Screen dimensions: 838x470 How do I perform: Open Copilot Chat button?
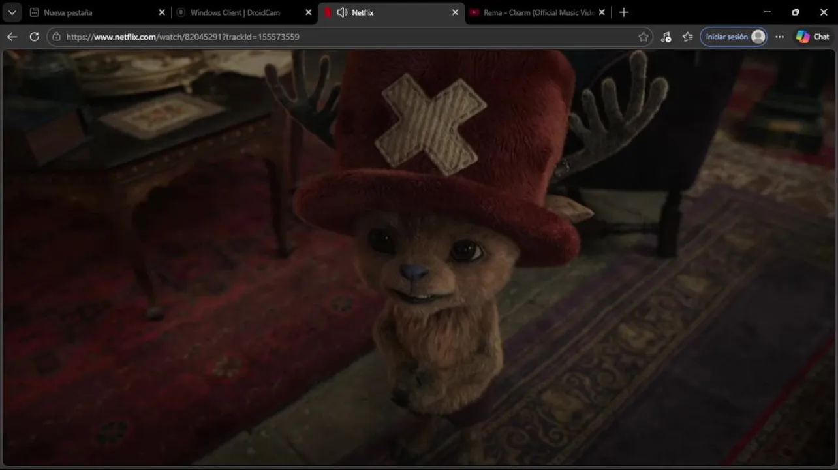pyautogui.click(x=813, y=37)
